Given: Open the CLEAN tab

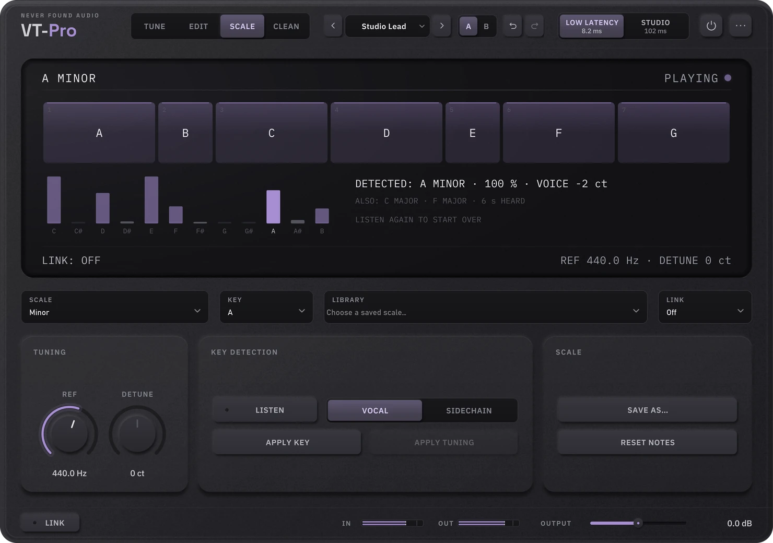Looking at the screenshot, I should click(x=286, y=26).
